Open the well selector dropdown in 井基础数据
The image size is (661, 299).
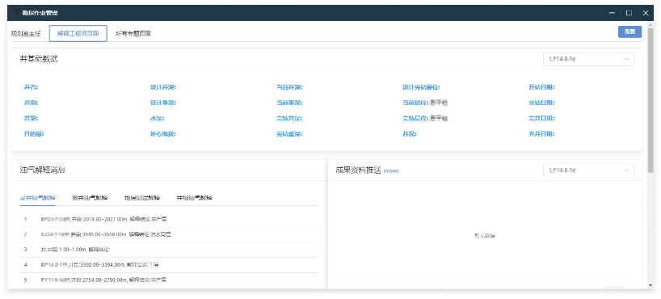(588, 60)
